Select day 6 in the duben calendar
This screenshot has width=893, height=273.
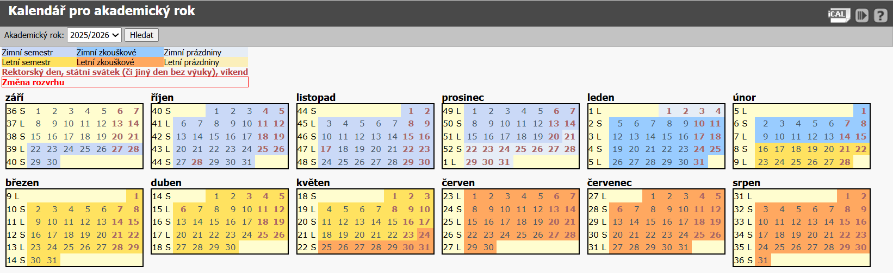tap(183, 209)
